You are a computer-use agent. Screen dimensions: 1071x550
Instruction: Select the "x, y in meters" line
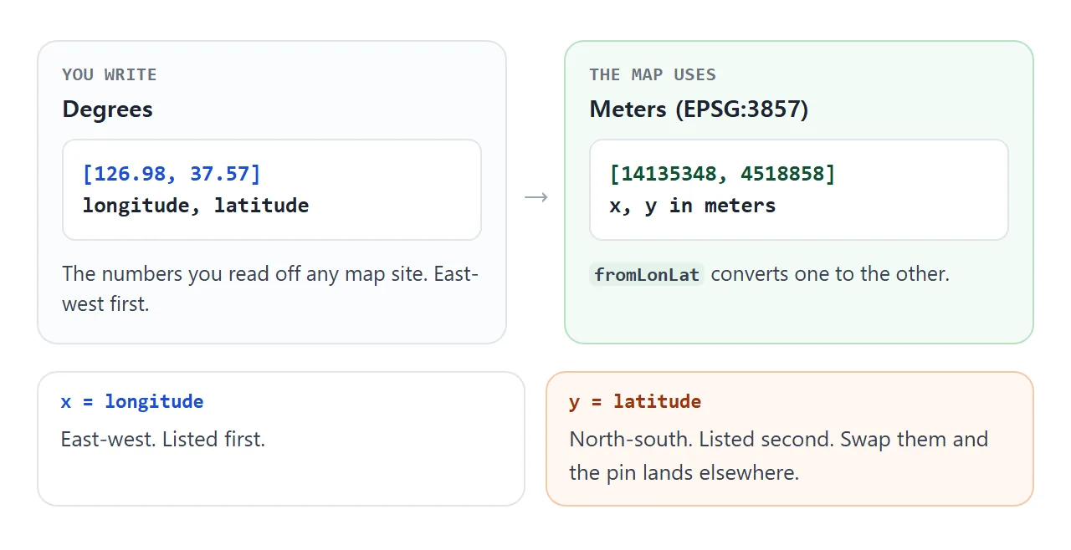tap(693, 205)
